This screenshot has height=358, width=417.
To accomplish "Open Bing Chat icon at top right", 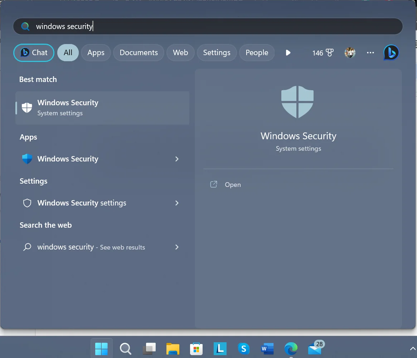I will click(x=391, y=53).
